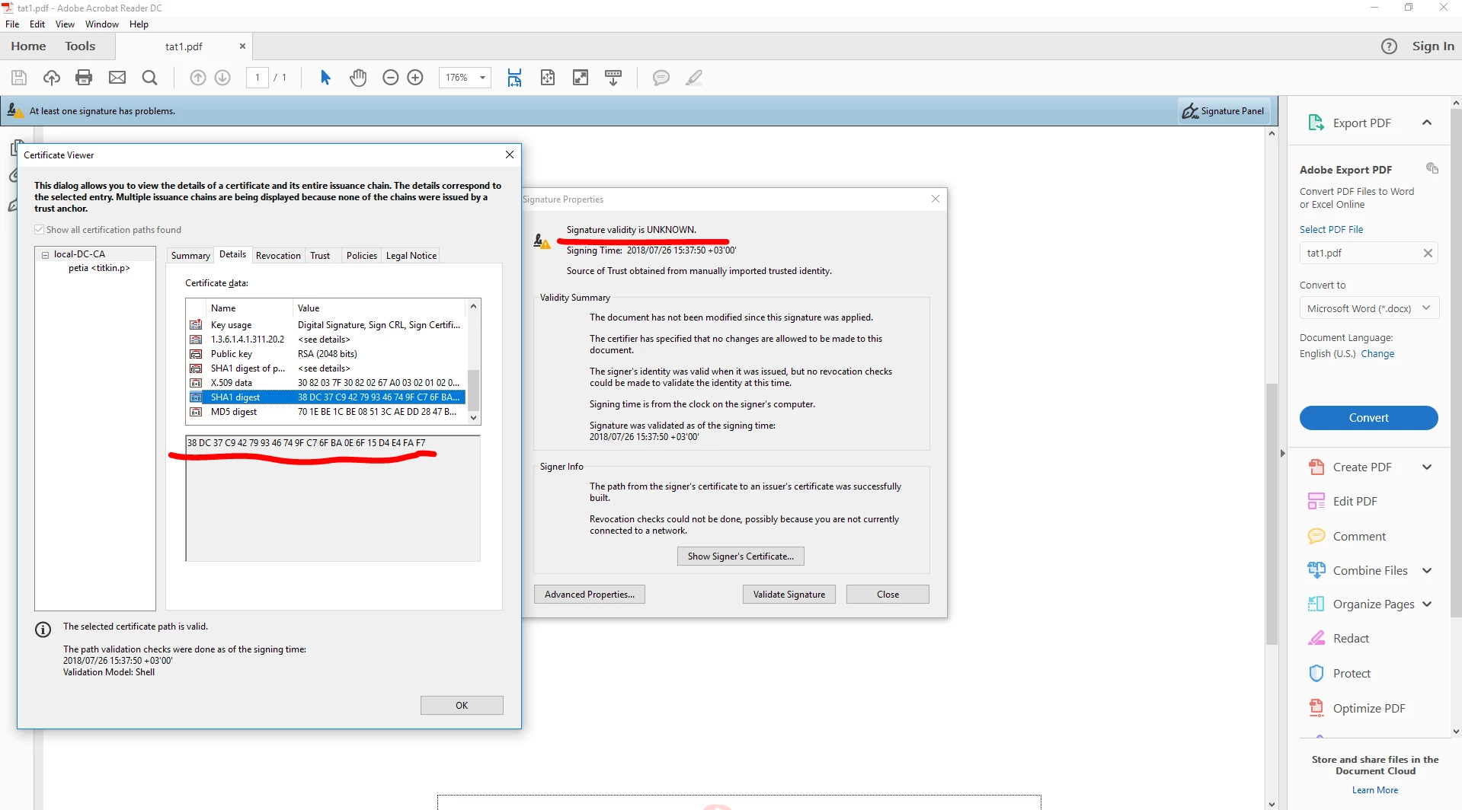Enter full screen mode icon
The width and height of the screenshot is (1462, 810).
[x=581, y=78]
